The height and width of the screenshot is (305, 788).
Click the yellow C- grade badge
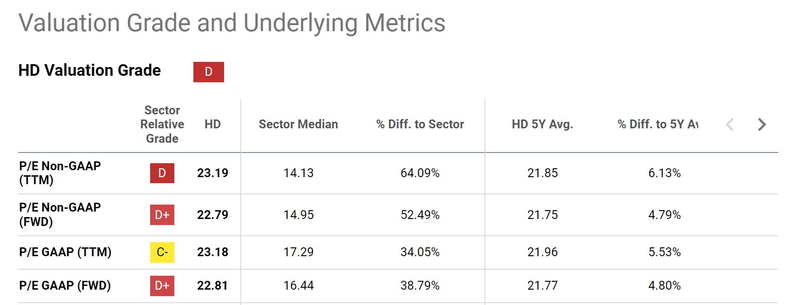(x=162, y=252)
